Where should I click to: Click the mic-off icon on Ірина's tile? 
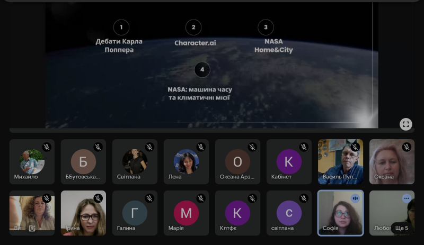[x=98, y=198]
